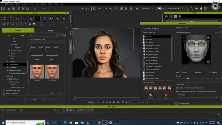Screen dimensions: 222x125
Task: Click the Windows Start button
Action: point(3,123)
